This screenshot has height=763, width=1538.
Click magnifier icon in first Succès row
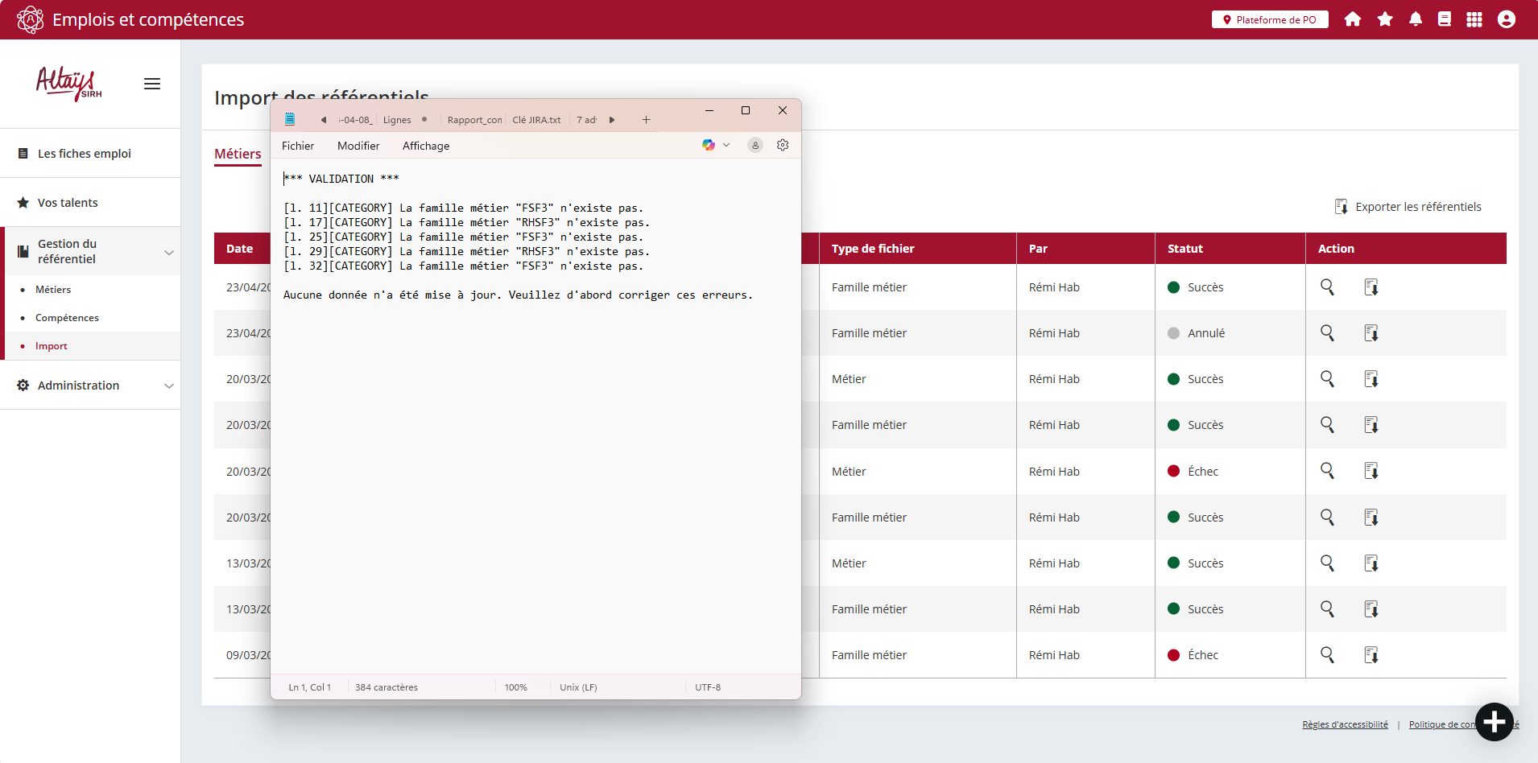[1327, 287]
